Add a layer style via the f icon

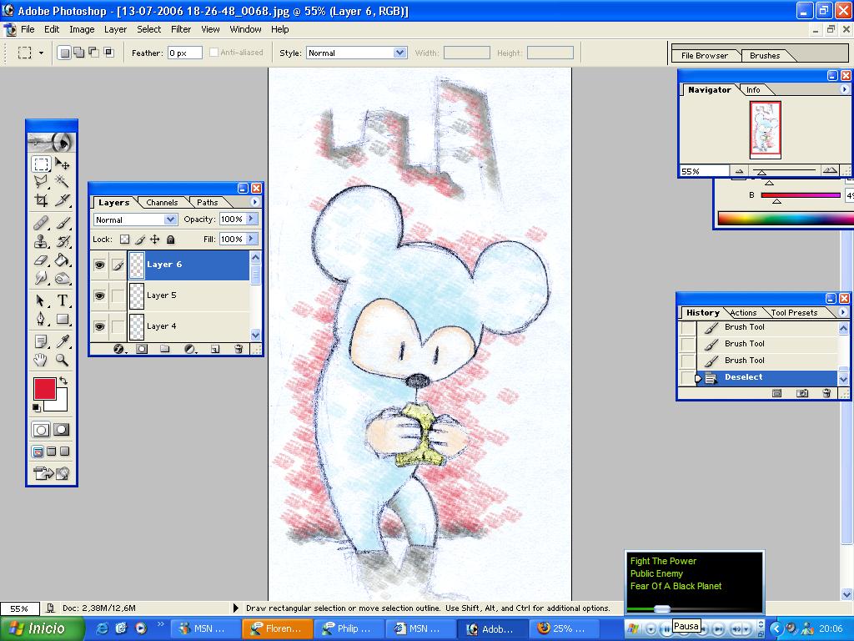[118, 349]
